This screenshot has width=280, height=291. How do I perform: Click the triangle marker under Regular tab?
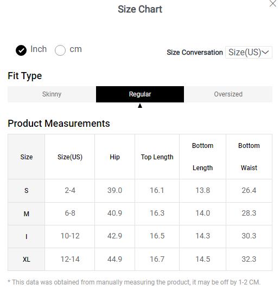click(140, 106)
